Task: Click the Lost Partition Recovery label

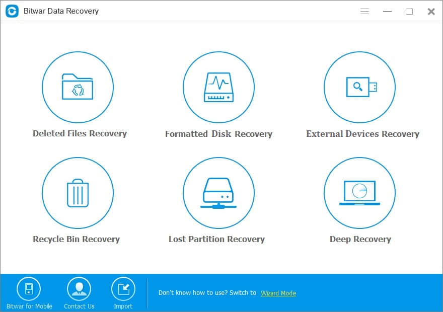Action: coord(216,239)
